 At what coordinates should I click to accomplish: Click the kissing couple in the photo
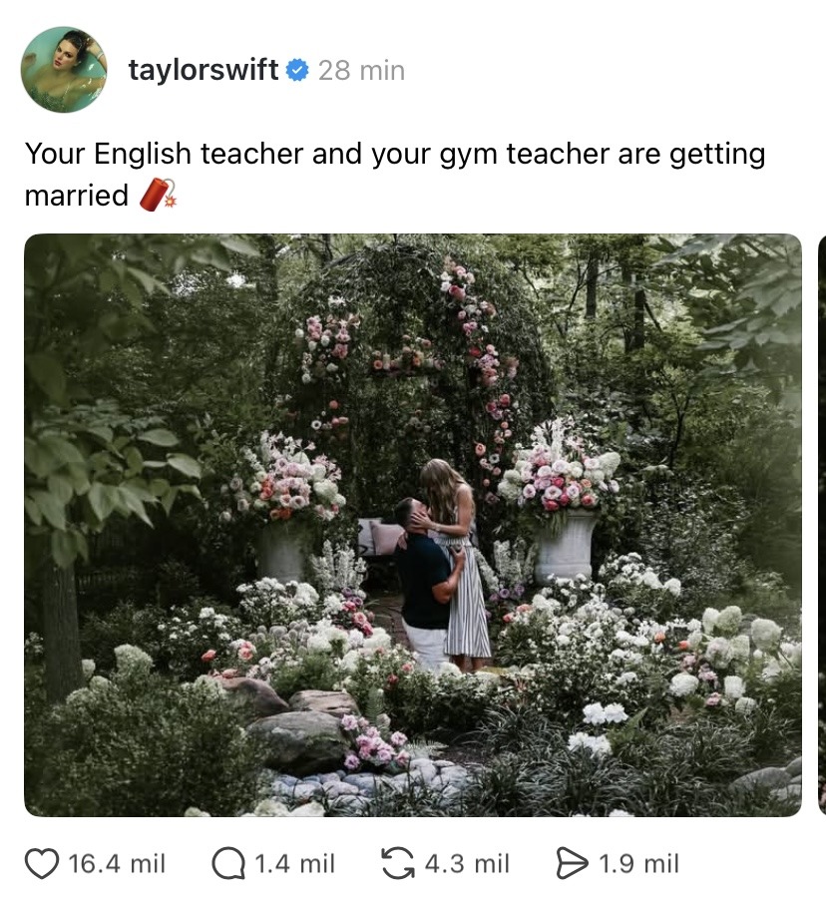[443, 567]
